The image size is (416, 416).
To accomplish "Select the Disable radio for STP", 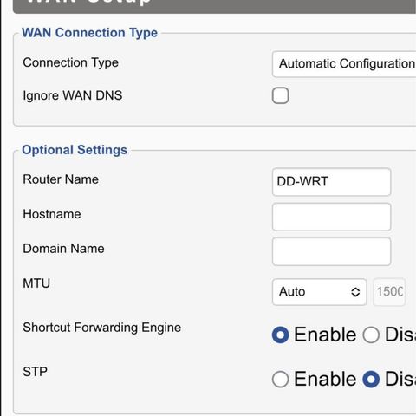I will 371,379.
